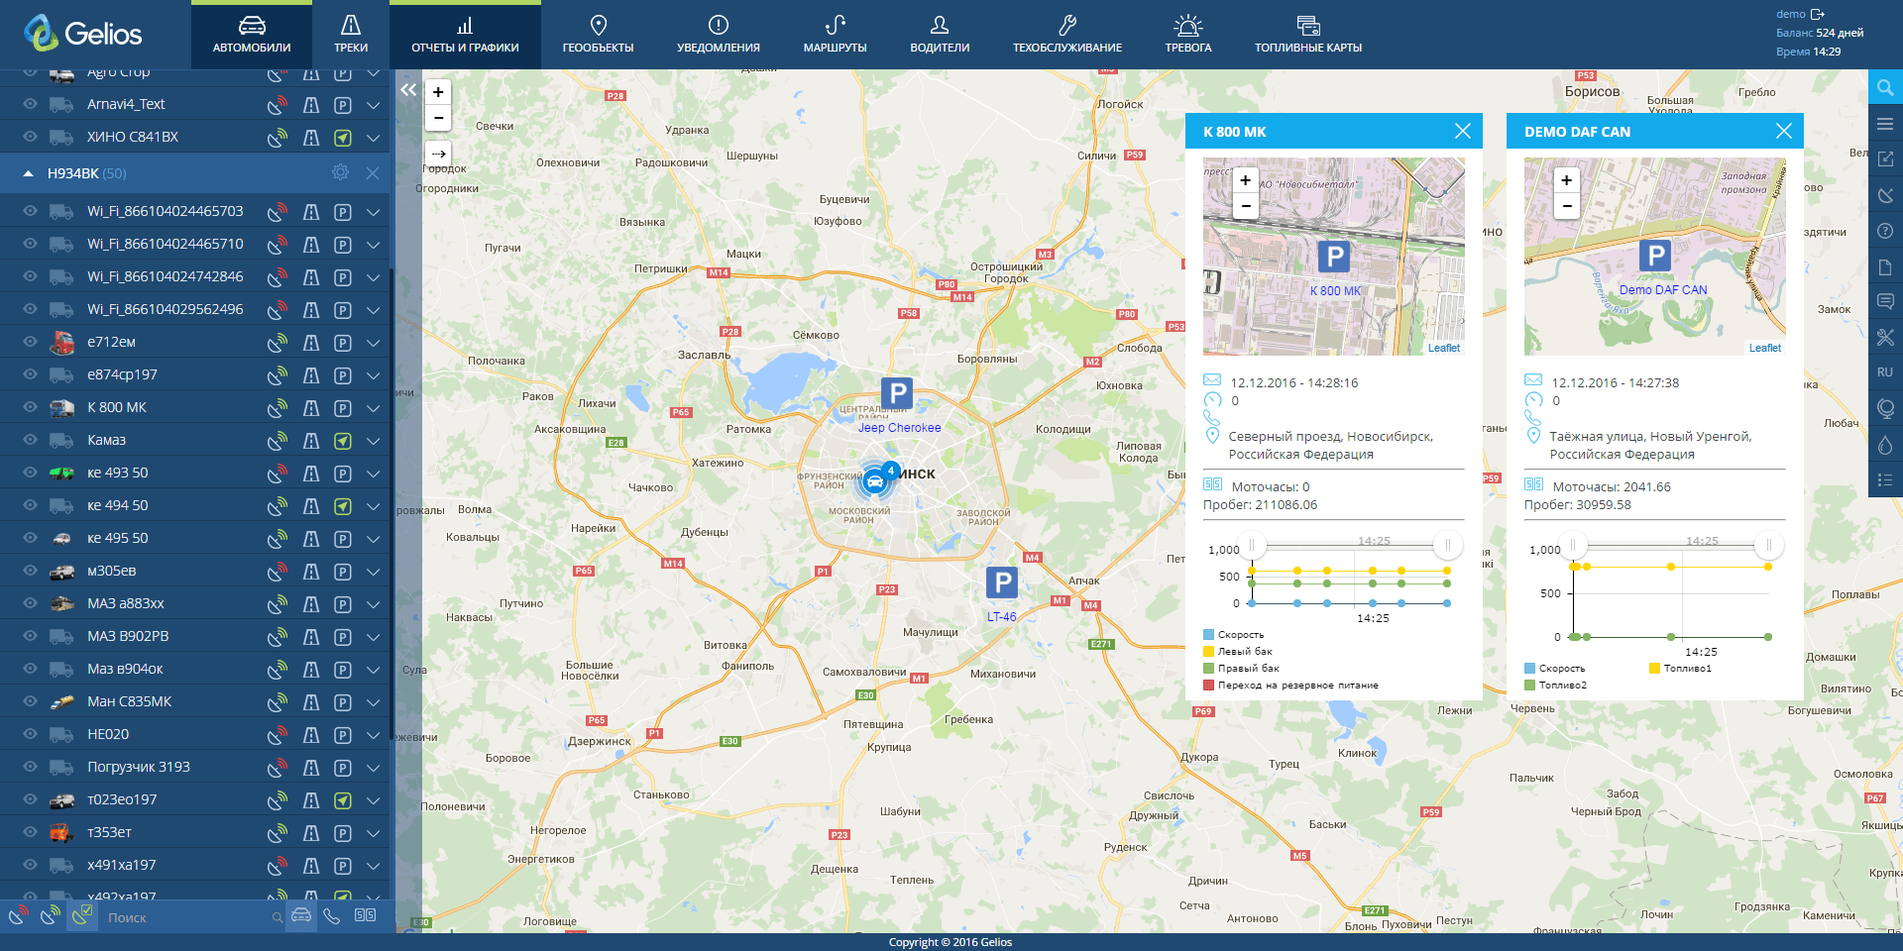1903x951 pixels.
Task: Expand details chevron for ХИНО С841ВХ
Action: [374, 138]
